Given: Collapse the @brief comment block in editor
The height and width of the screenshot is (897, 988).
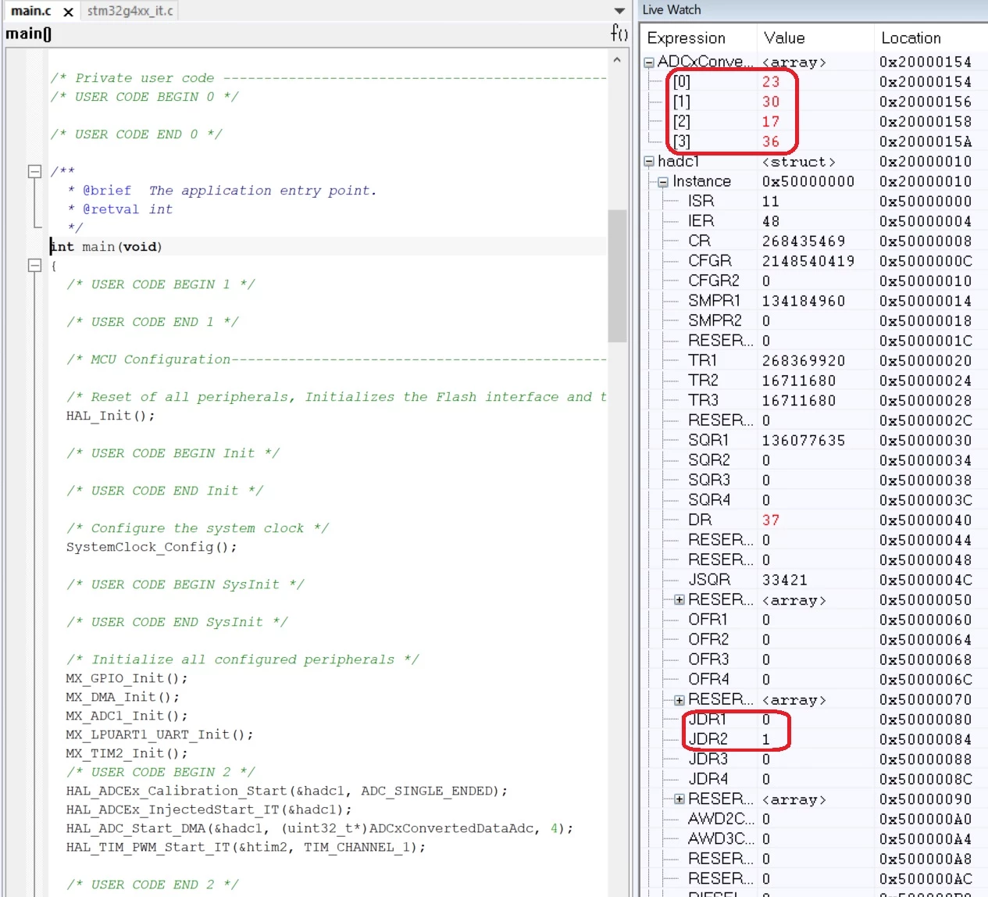Looking at the screenshot, I should point(34,171).
